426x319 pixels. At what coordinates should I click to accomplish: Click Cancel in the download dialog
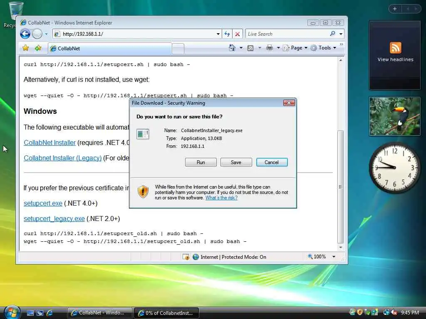pyautogui.click(x=272, y=162)
